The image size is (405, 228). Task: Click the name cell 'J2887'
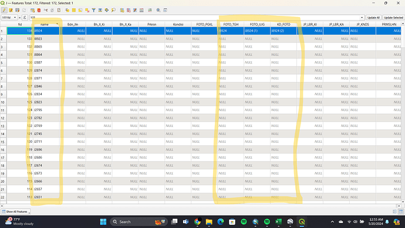pyautogui.click(x=46, y=62)
